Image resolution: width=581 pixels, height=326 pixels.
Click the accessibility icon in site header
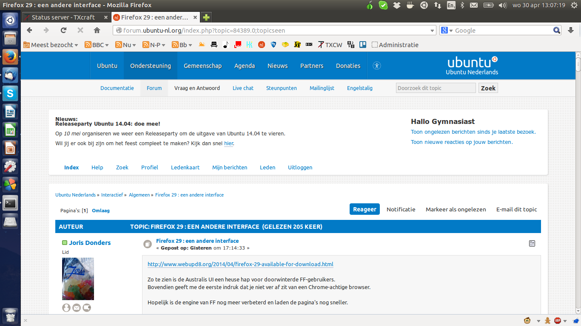377,66
